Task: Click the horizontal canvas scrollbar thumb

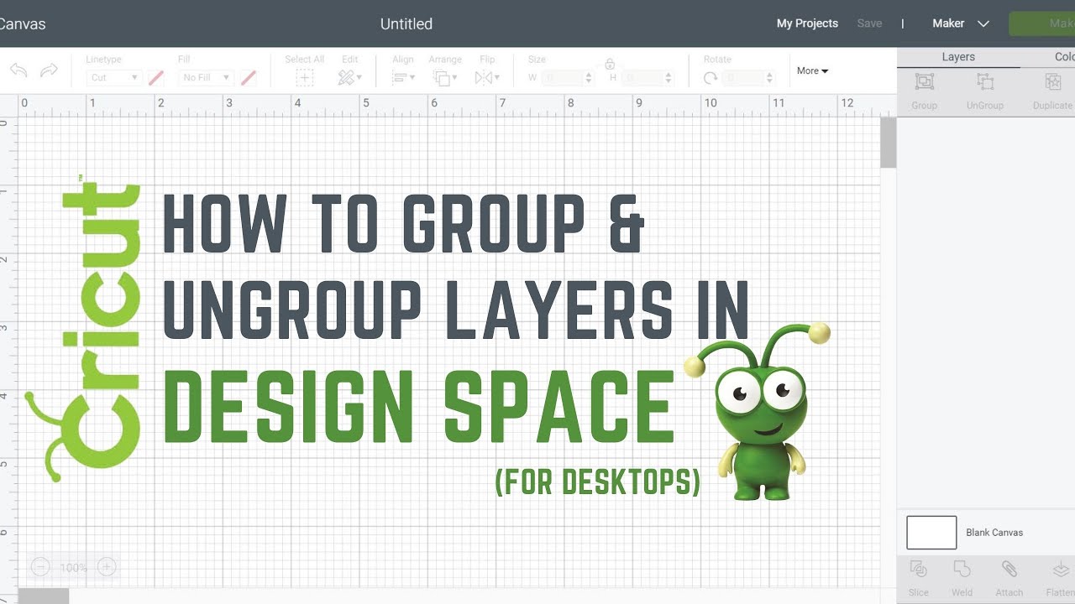Action: click(44, 596)
